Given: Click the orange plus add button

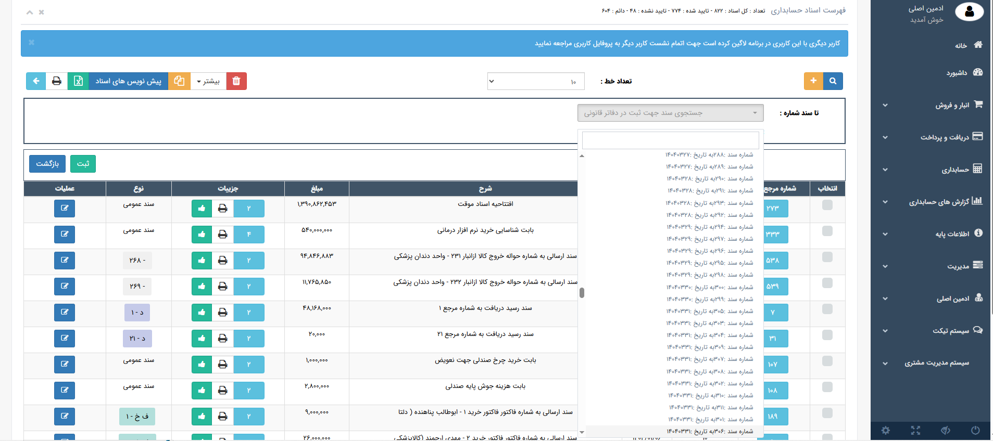Looking at the screenshot, I should [x=813, y=81].
